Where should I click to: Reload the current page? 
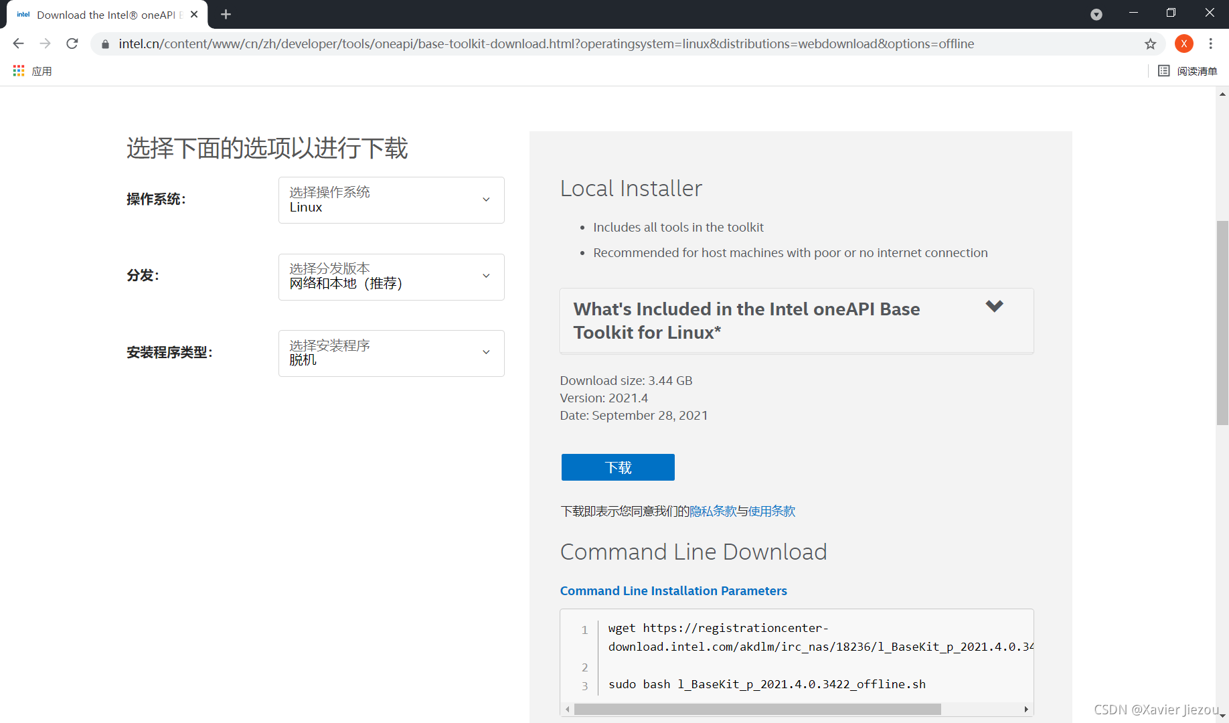72,44
